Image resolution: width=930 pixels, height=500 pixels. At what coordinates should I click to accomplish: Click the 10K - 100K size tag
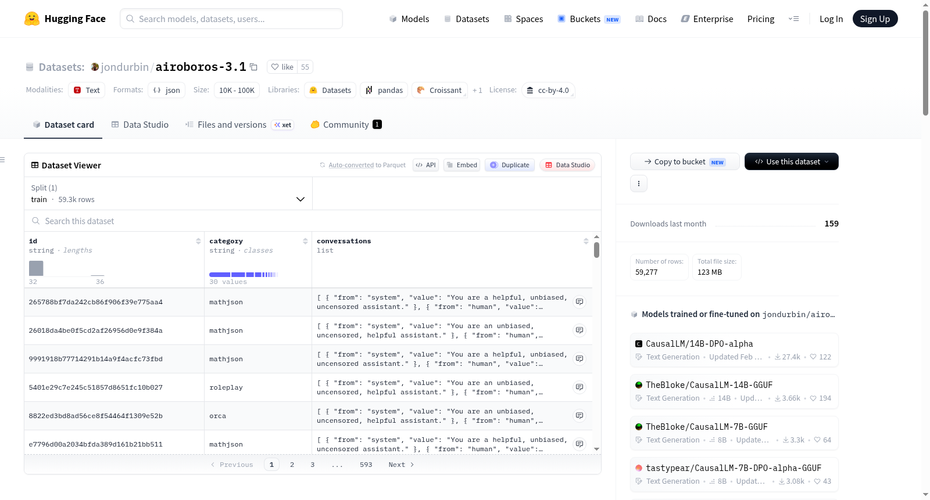[237, 90]
